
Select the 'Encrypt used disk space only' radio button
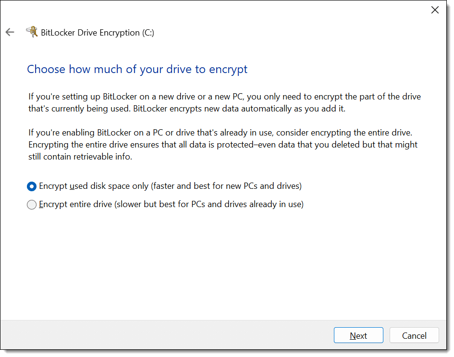click(32, 186)
